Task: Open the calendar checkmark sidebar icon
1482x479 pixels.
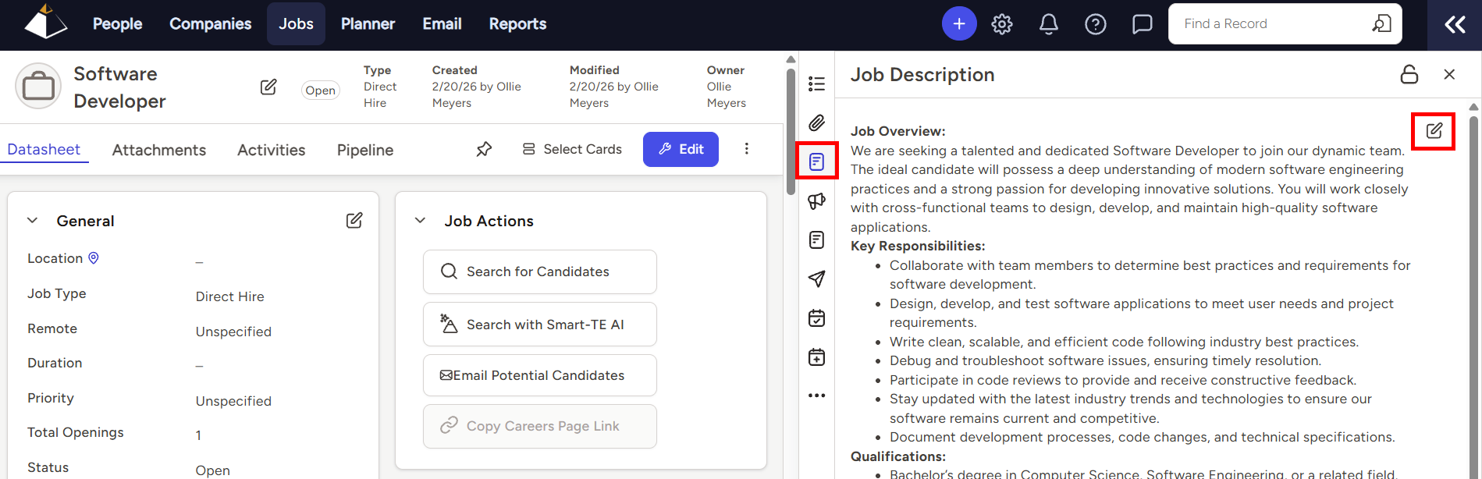Action: 817,318
